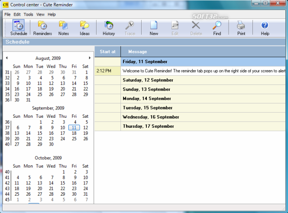The height and width of the screenshot is (213, 288).
Task: Select September 30 in the calendar
Action: [x=51, y=144]
